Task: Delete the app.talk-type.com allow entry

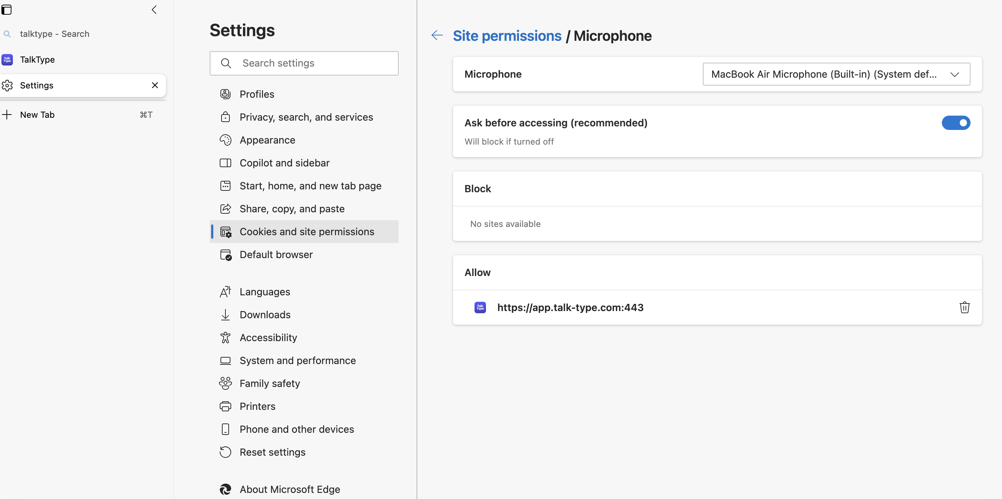Action: pos(964,307)
